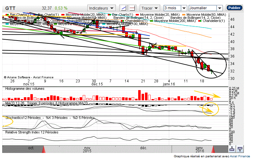Click the Stochastics12 Périodes panel title

(50, 118)
